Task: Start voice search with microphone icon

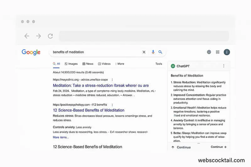Action: (x=153, y=52)
